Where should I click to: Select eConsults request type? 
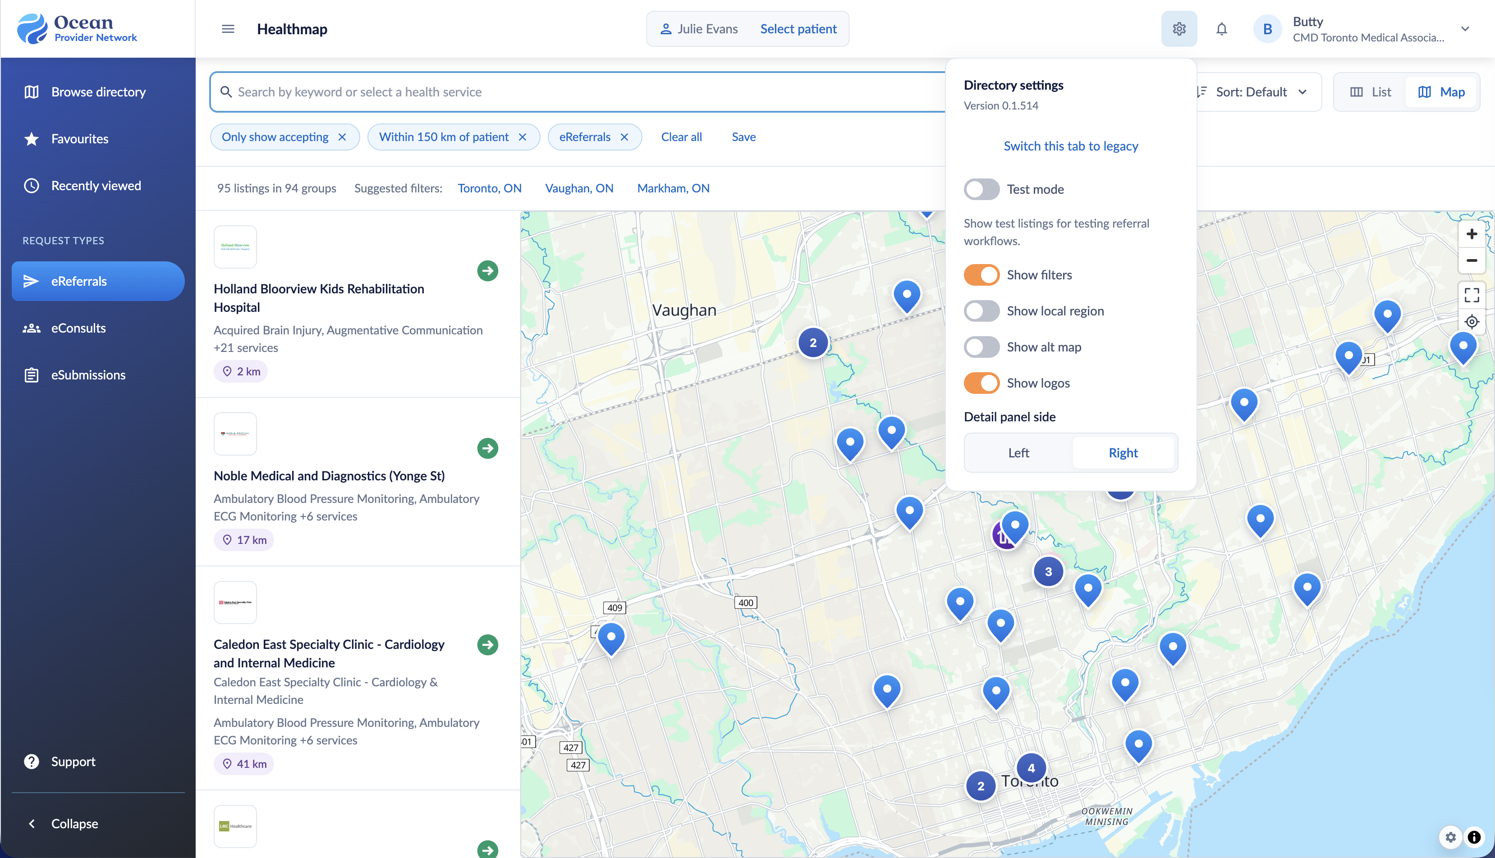point(98,328)
